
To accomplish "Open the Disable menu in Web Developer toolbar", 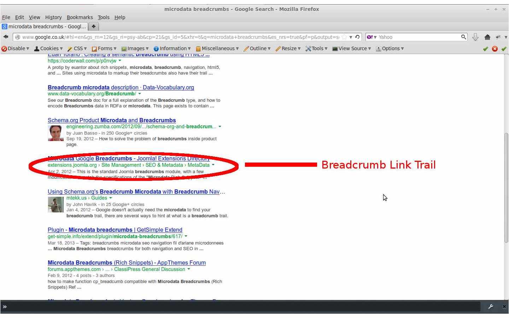I will [15, 48].
